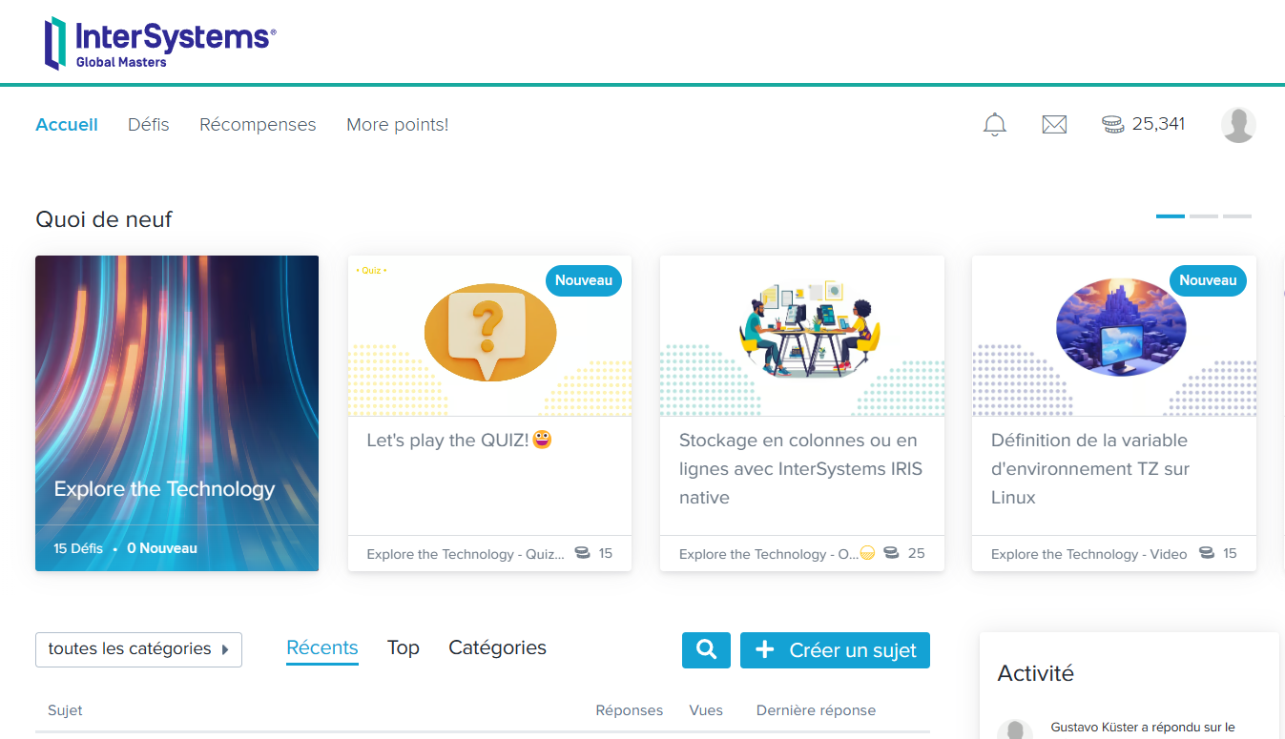The height and width of the screenshot is (739, 1285).
Task: Open the Définition de la variable TZ card
Action: coord(1113,413)
